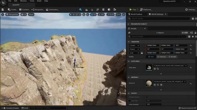The height and width of the screenshot is (110, 197).
Task: Activate Fracture mode toolbar icon
Action: (x=109, y=9)
